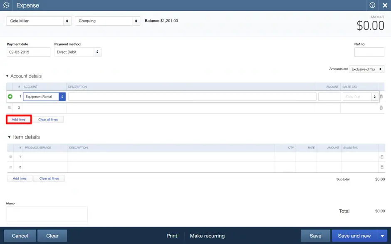This screenshot has height=244, width=391.
Task: Open the help question mark icon
Action: 372,5
